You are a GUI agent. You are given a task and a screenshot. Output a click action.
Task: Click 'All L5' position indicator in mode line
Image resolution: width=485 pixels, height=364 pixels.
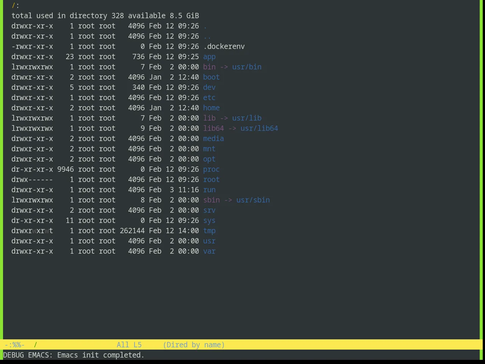coord(129,345)
